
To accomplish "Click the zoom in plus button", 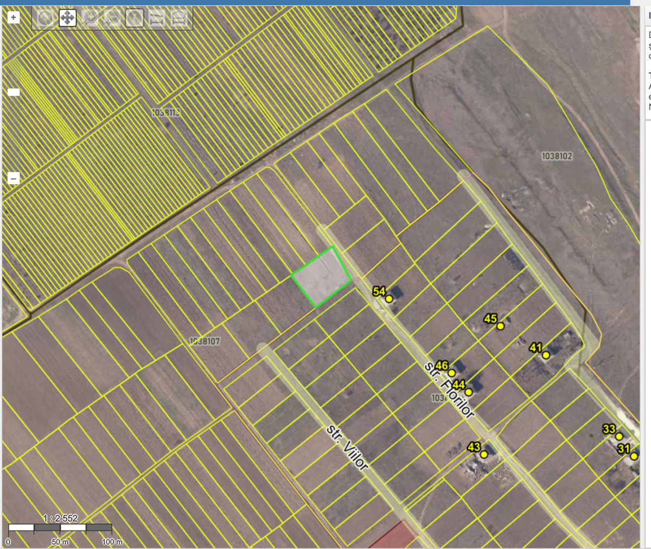I will [x=14, y=17].
